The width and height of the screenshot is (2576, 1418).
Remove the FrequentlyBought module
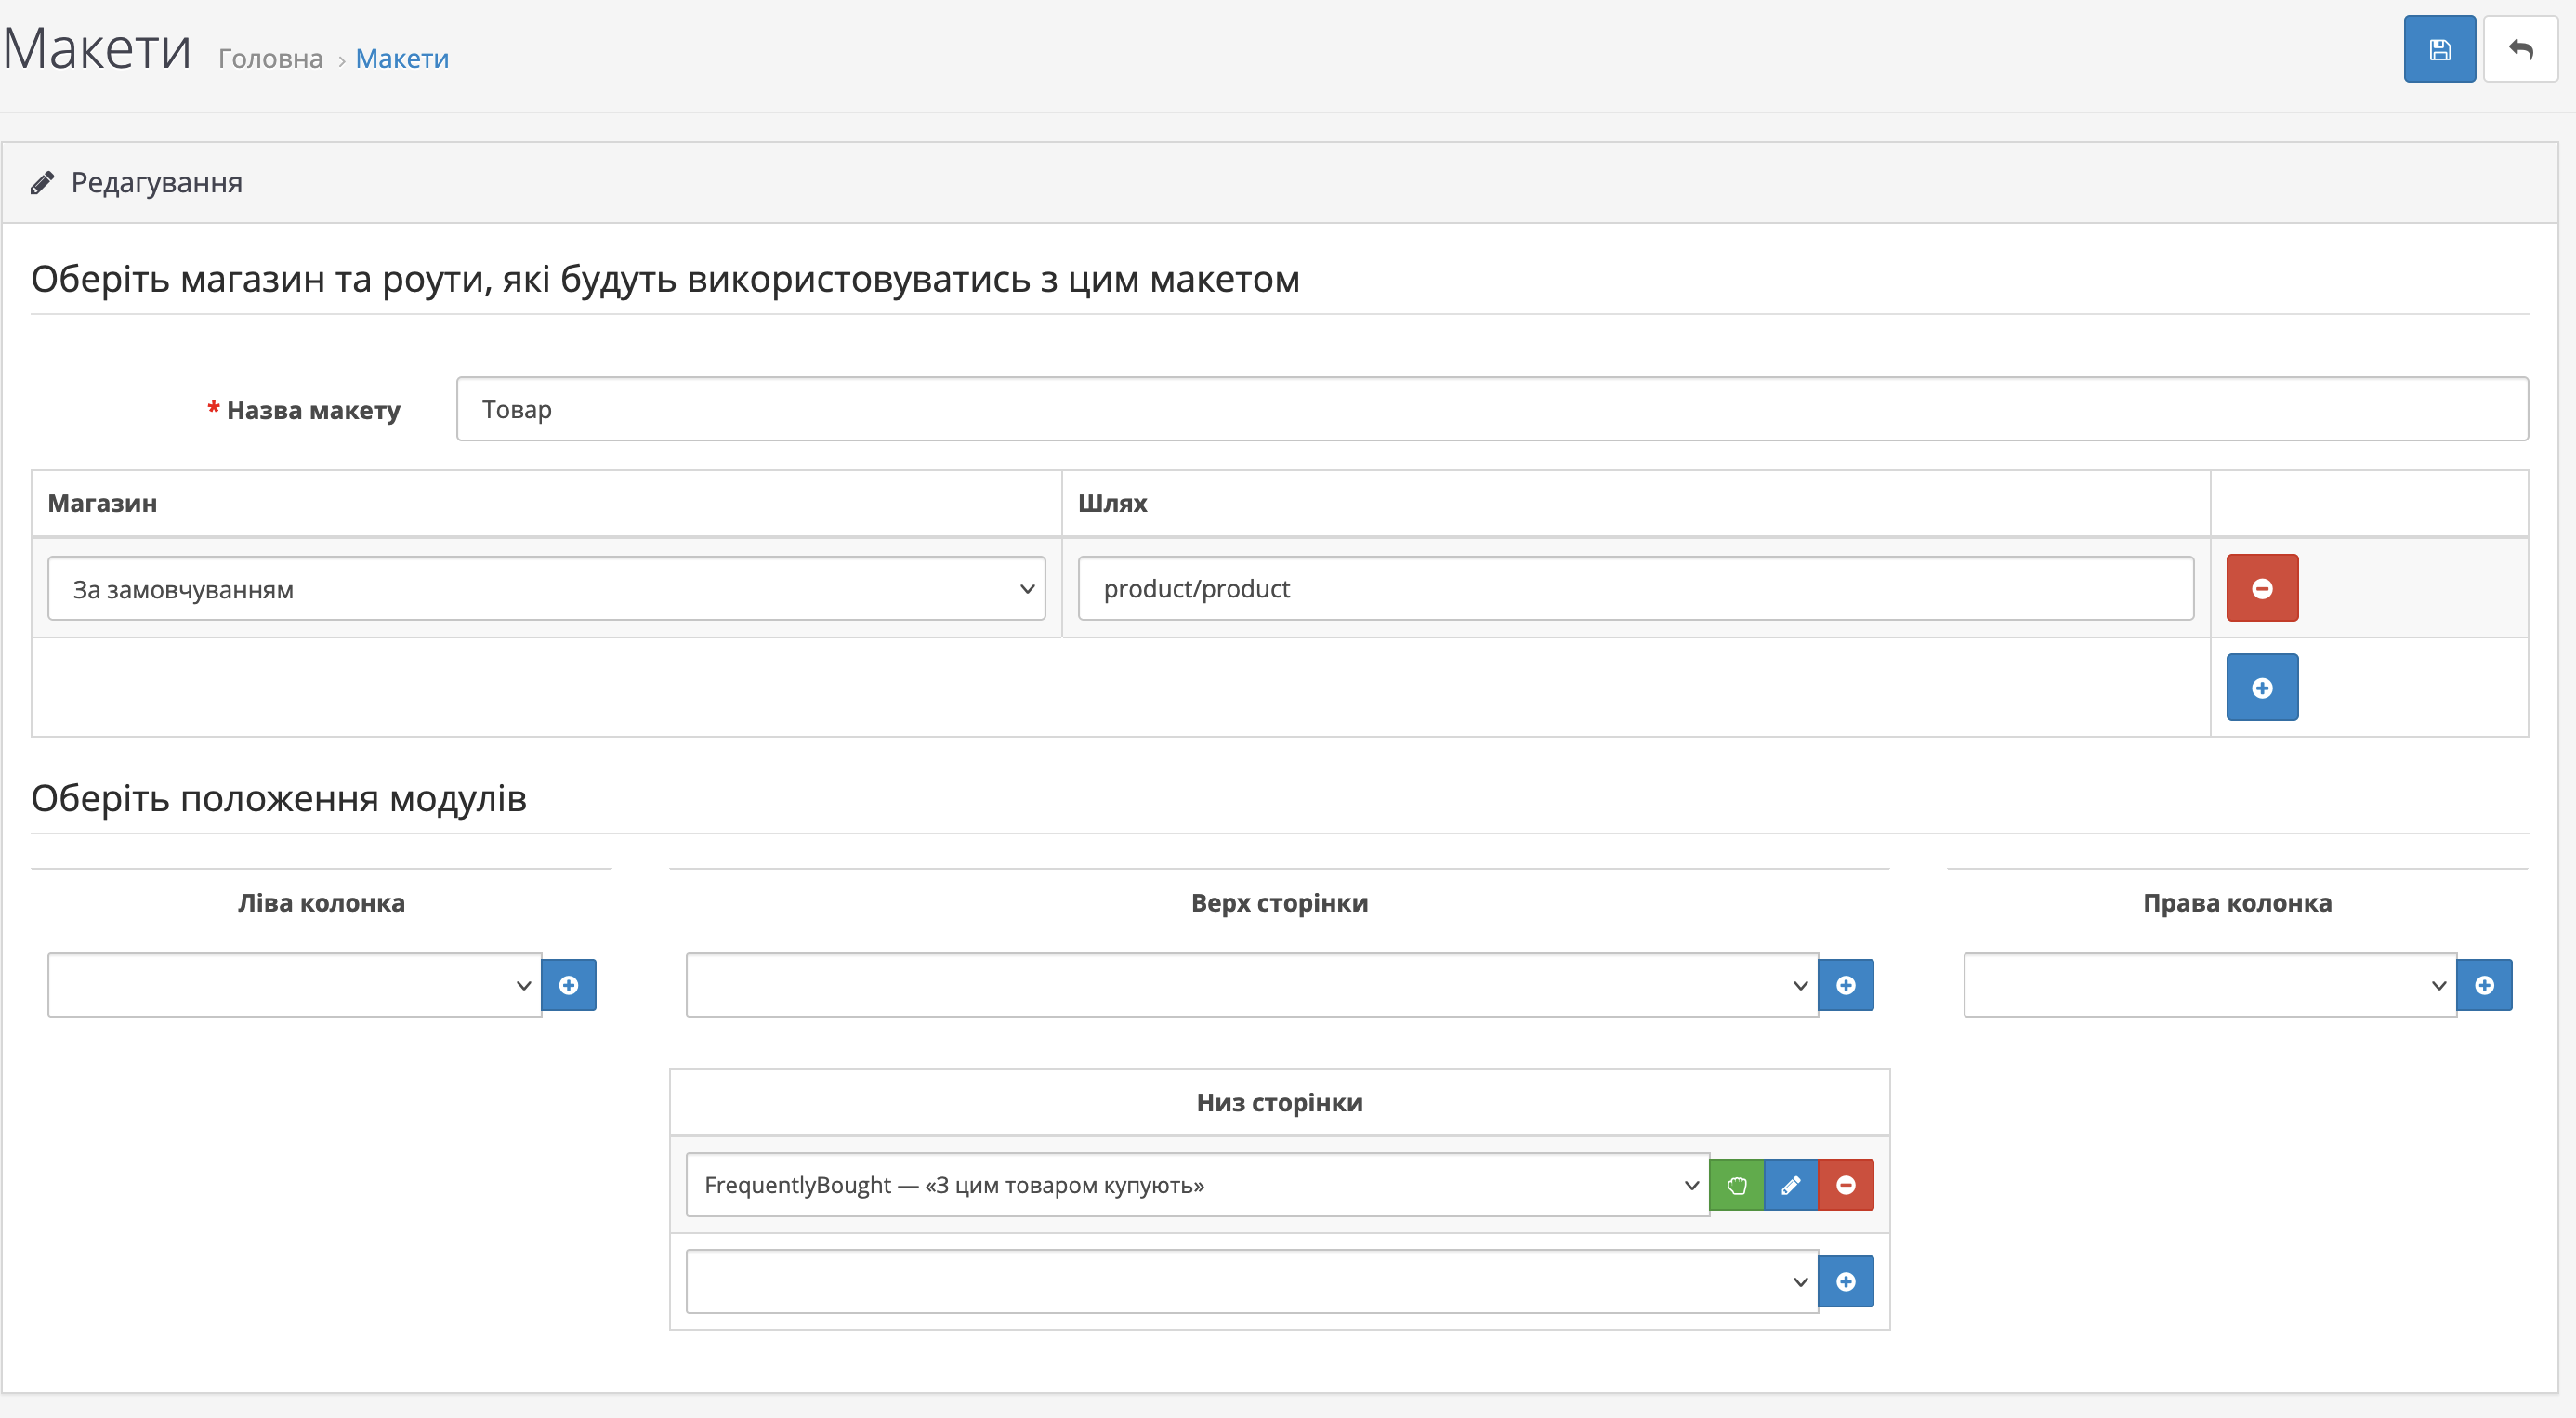tap(1846, 1186)
